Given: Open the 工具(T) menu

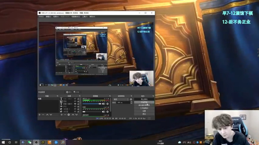Looking at the screenshot, I should click(x=85, y=17).
